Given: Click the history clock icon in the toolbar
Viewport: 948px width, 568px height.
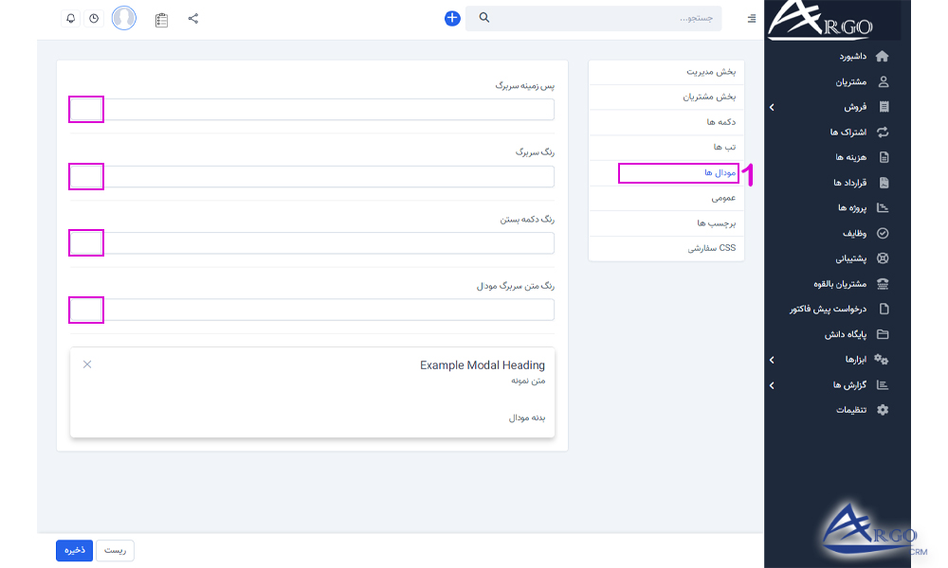Looking at the screenshot, I should tap(94, 18).
